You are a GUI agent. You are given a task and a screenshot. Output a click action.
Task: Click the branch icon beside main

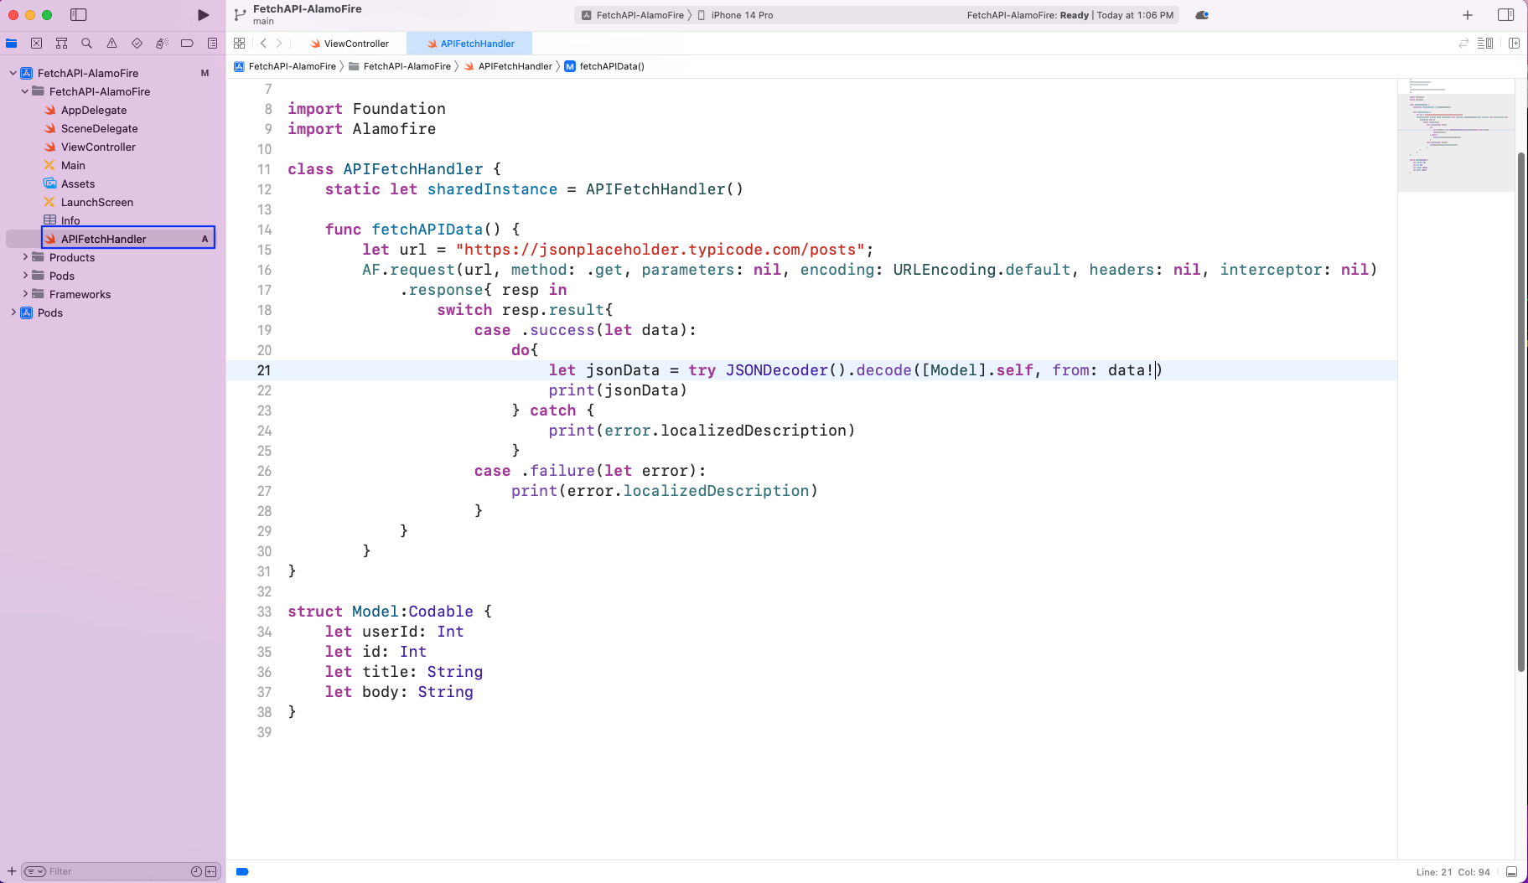[240, 14]
